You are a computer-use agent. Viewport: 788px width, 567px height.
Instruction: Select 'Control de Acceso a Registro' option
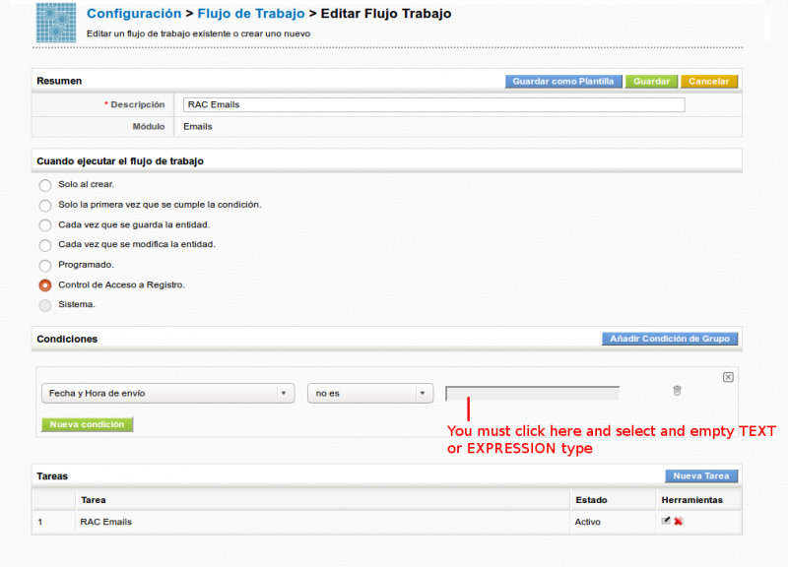(x=45, y=285)
